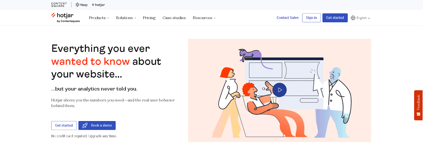Click the Sign in button
Image resolution: width=423 pixels, height=164 pixels.
tap(311, 18)
